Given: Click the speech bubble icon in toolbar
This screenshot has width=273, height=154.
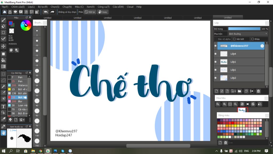Looking at the screenshot, I should tap(15, 12).
